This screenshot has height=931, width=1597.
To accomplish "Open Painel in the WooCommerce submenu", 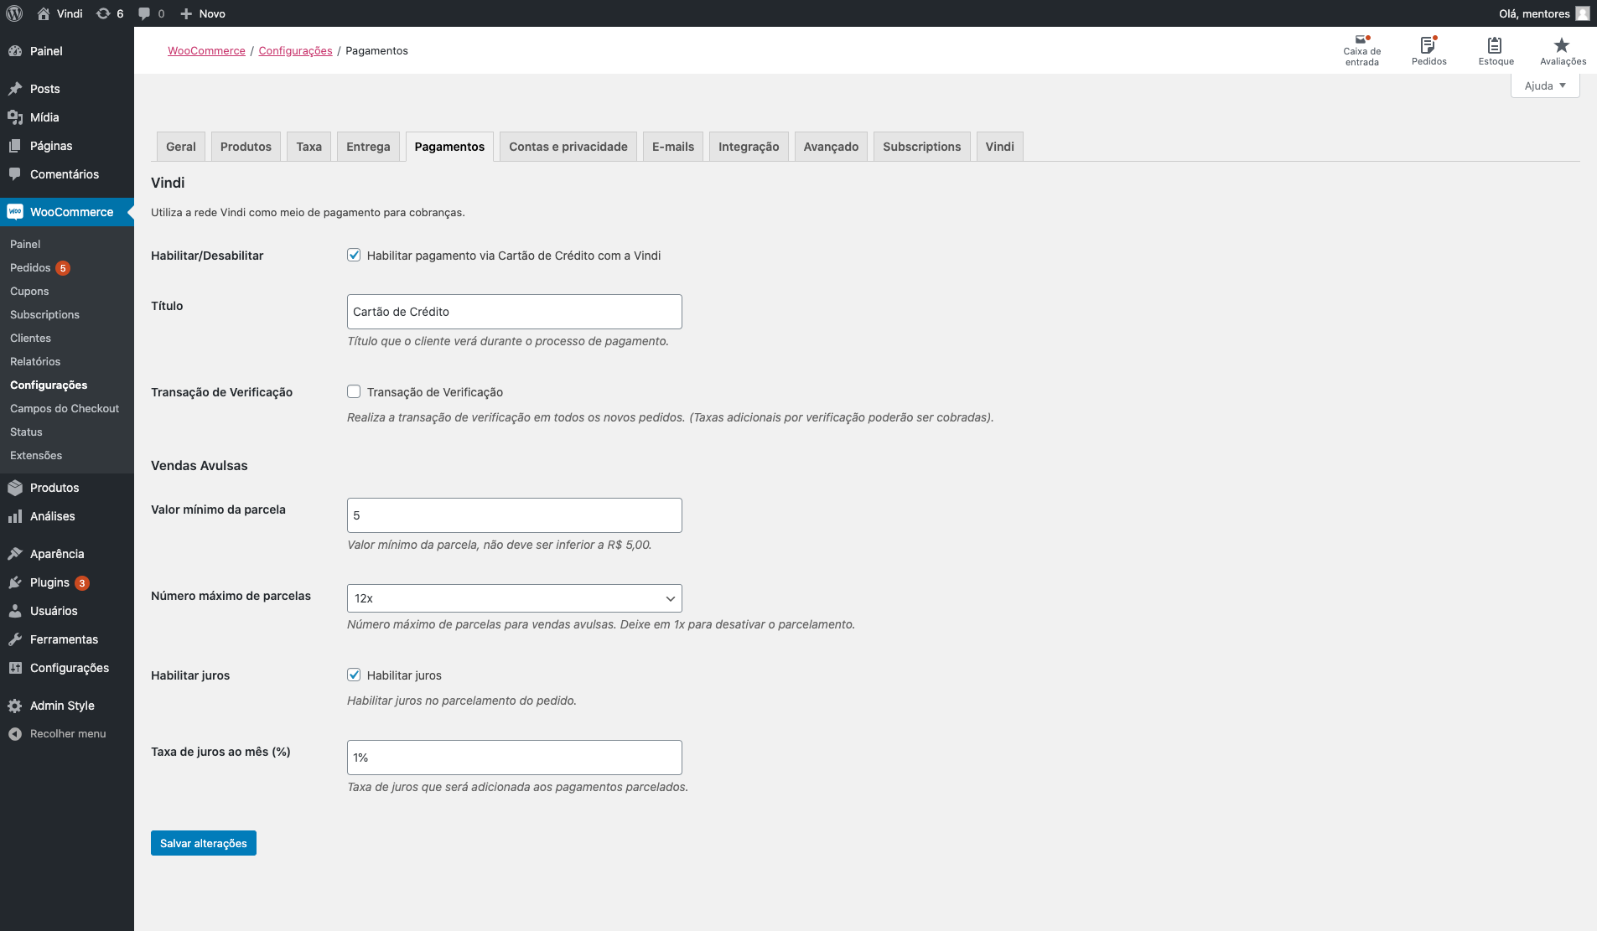I will pyautogui.click(x=25, y=244).
